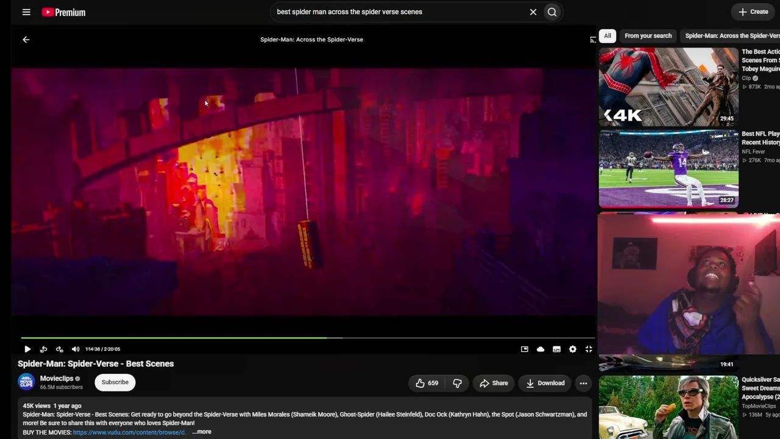
Task: Open more actions three-dot menu
Action: 583,383
